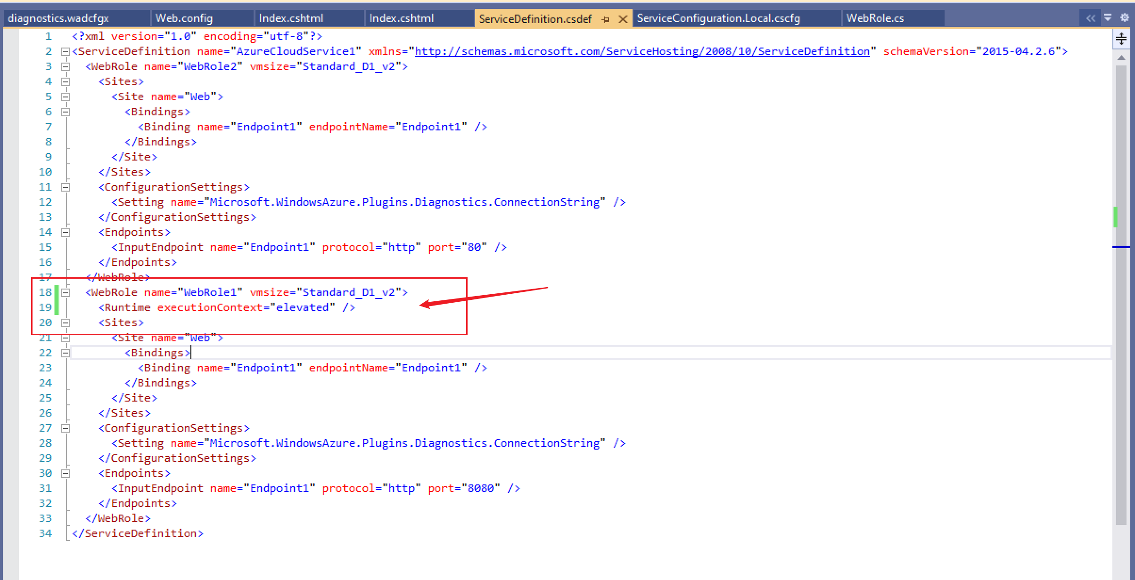Click the scrollbar up arrow
The image size is (1135, 580).
point(1121,57)
